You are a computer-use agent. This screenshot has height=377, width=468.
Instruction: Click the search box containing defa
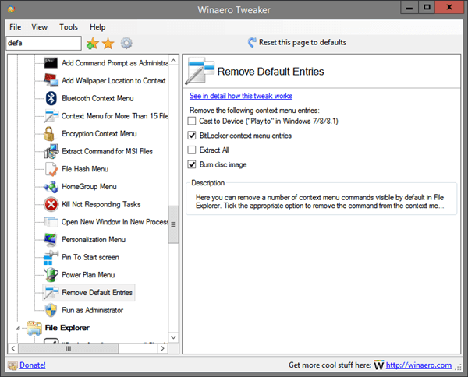click(x=44, y=43)
